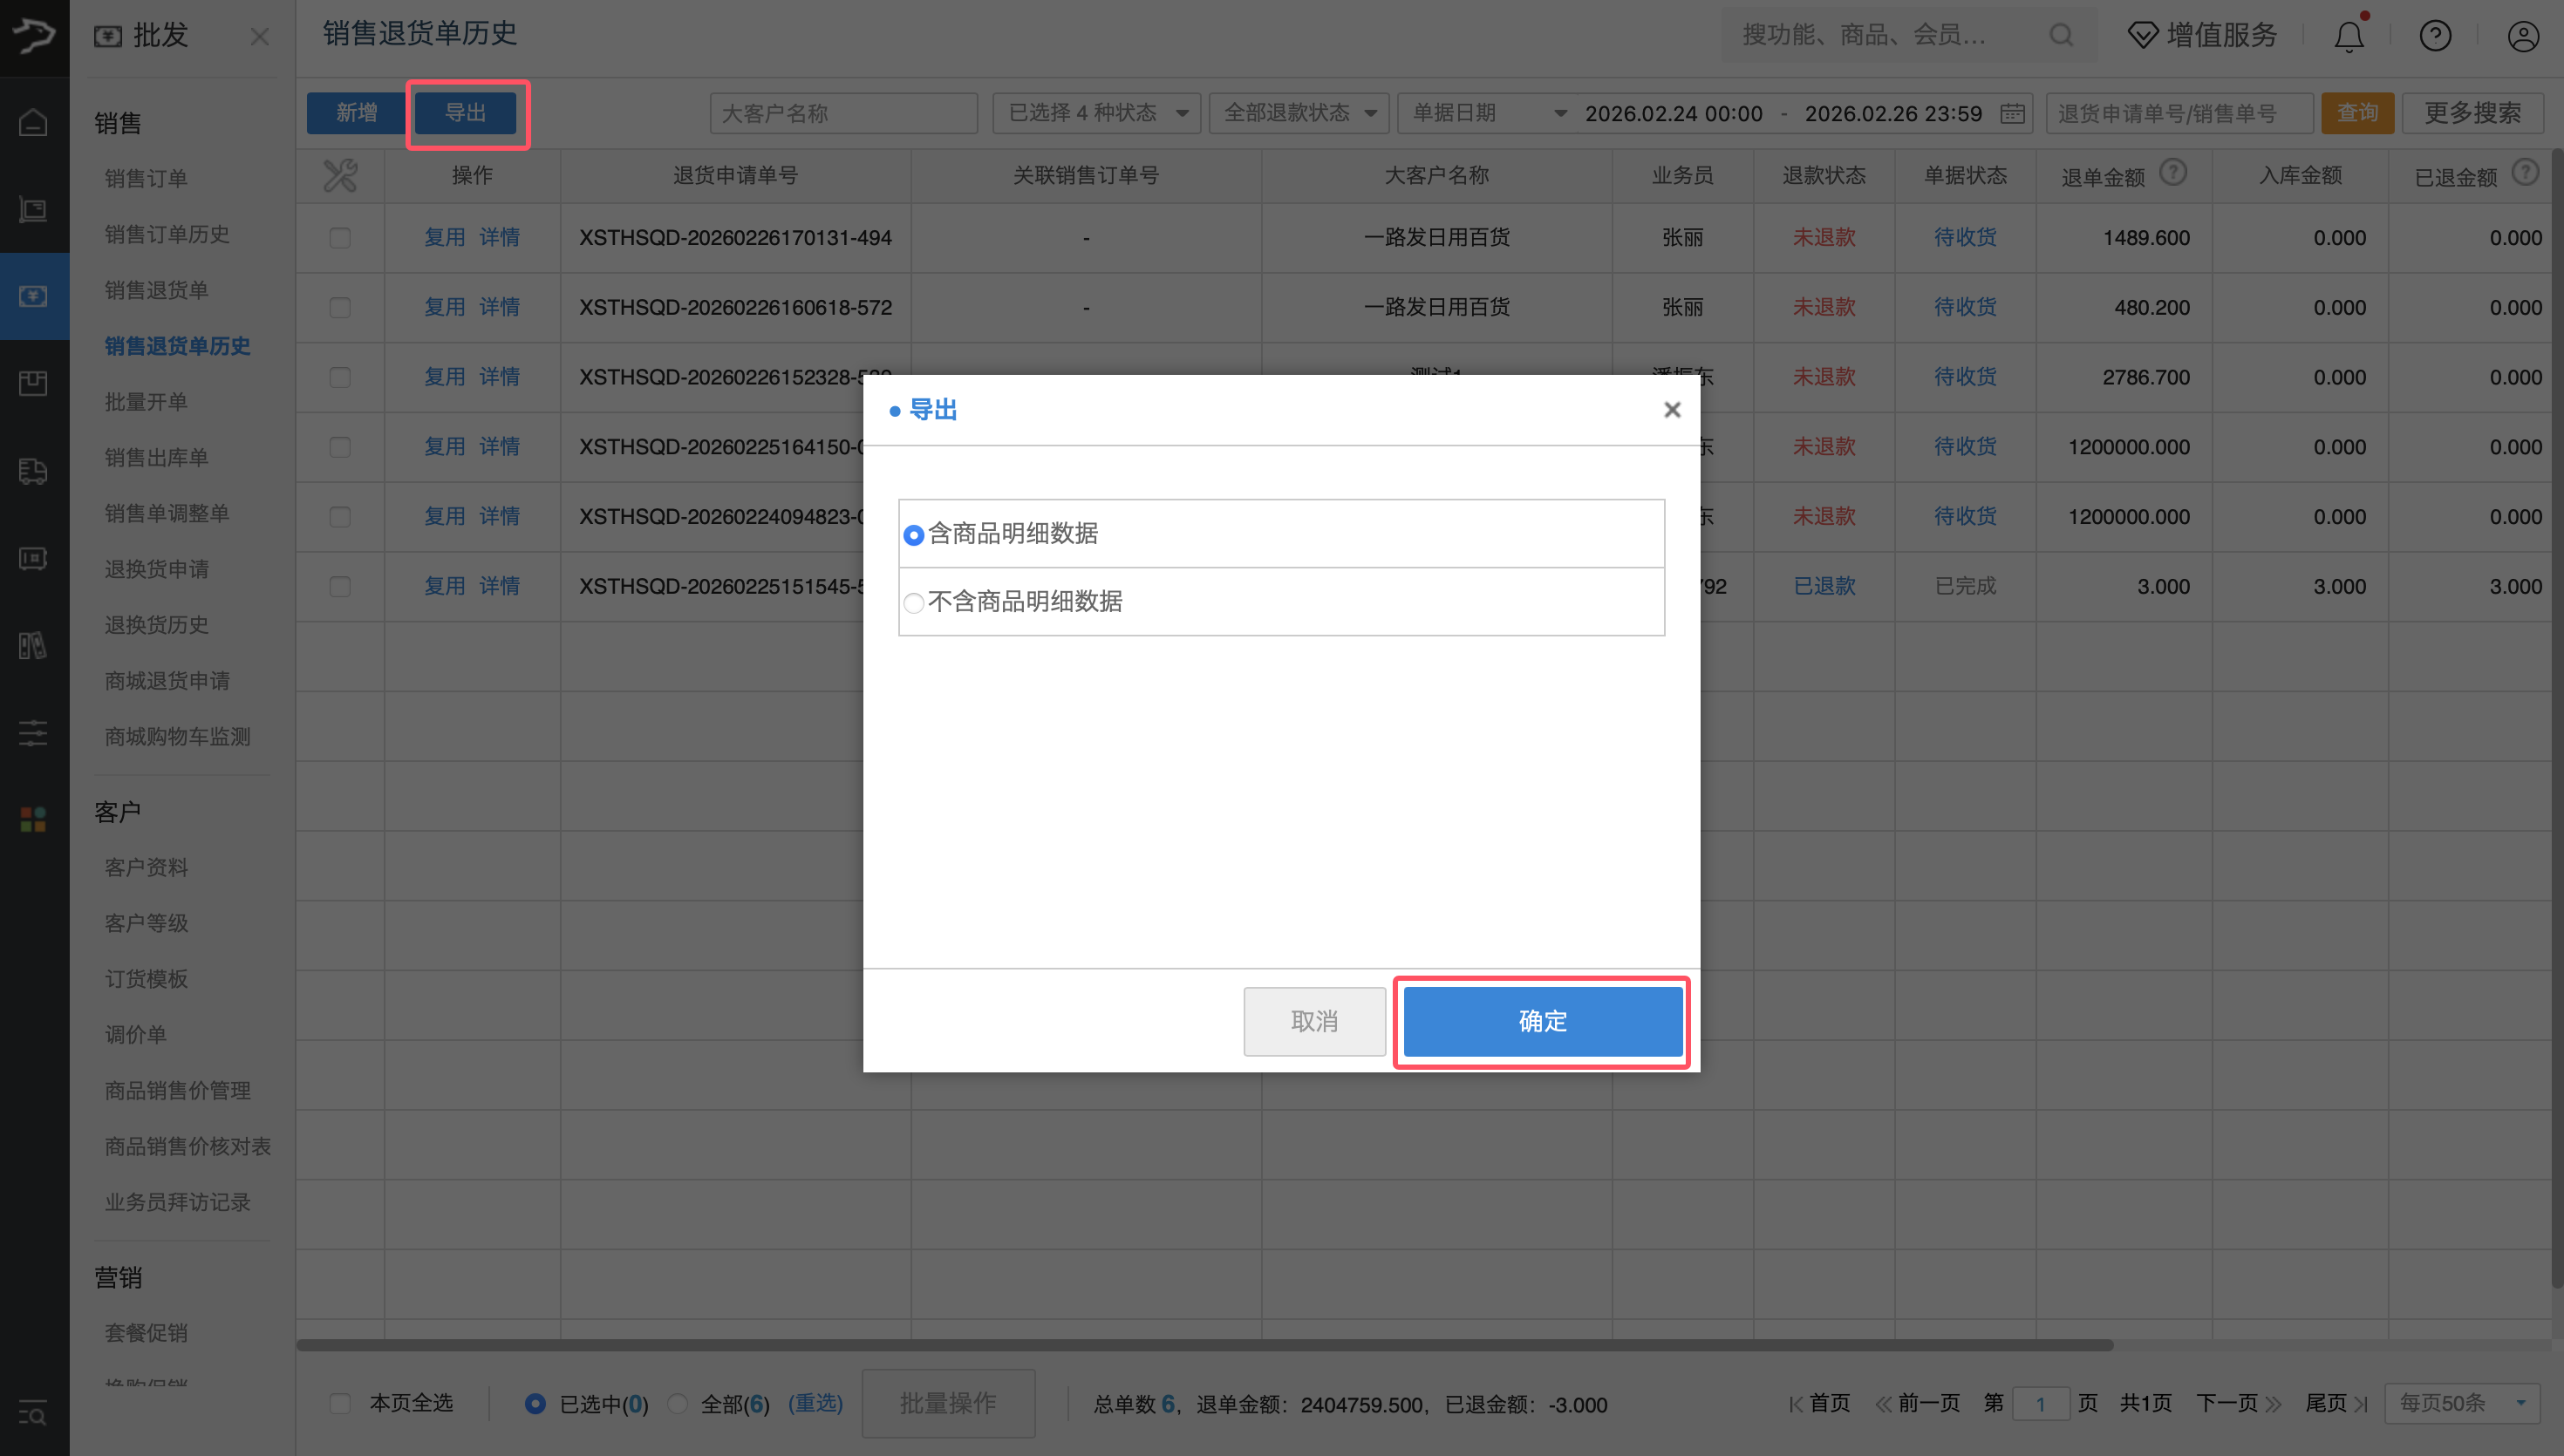Open the help question-mark icon
This screenshot has height=1456, width=2564.
click(2435, 37)
